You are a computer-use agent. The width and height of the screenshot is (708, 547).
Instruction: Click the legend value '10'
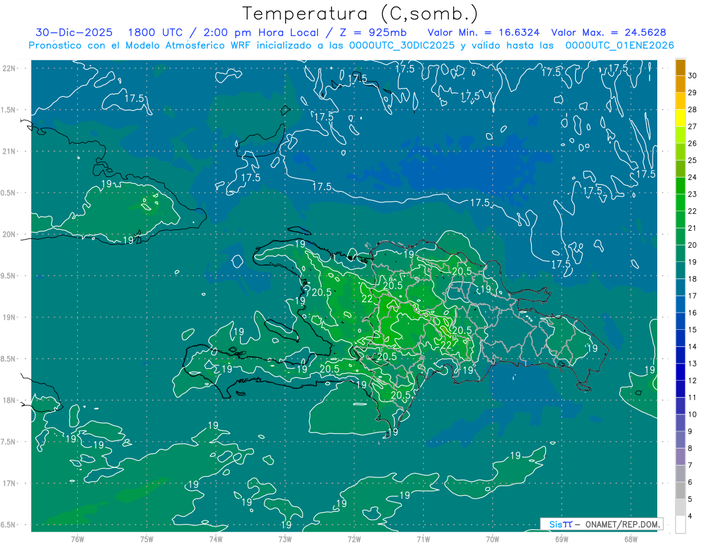(x=693, y=414)
